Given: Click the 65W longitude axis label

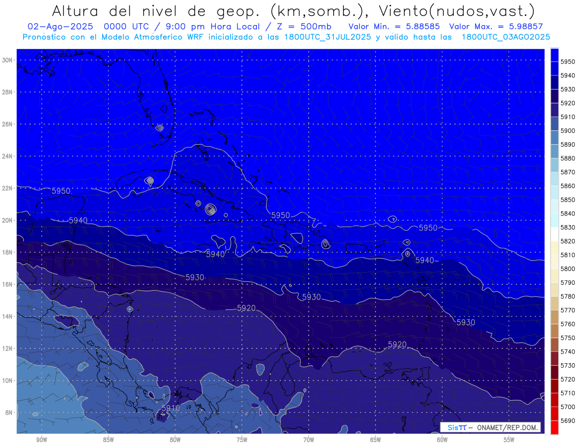Looking at the screenshot, I should (376, 440).
